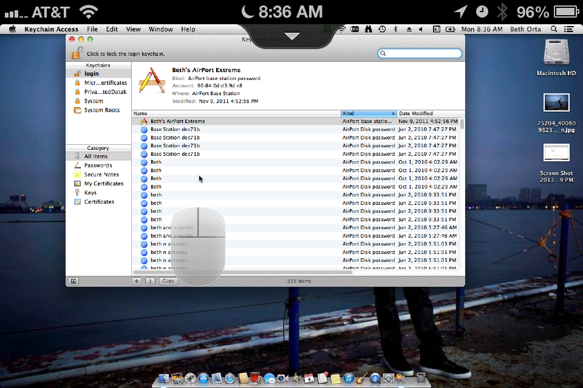The height and width of the screenshot is (388, 583).
Task: Select the Micr...ertificates keychain
Action: 98,83
